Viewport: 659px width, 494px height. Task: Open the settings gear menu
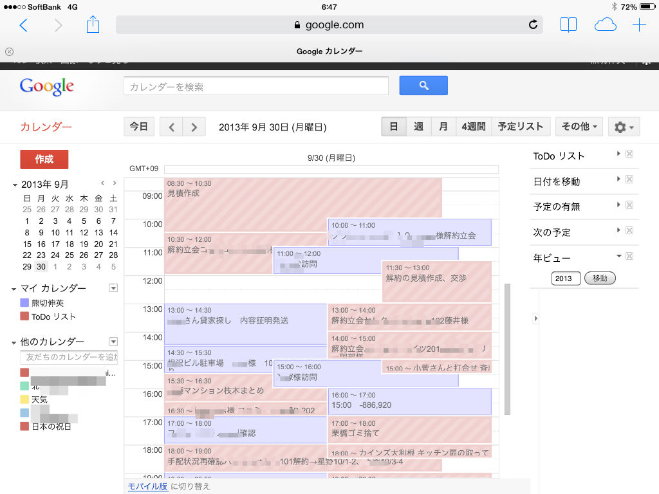(x=624, y=127)
